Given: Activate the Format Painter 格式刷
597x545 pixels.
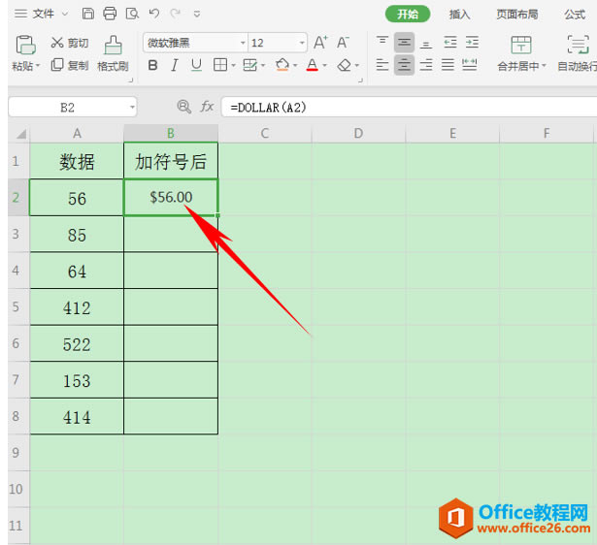Looking at the screenshot, I should [x=113, y=54].
